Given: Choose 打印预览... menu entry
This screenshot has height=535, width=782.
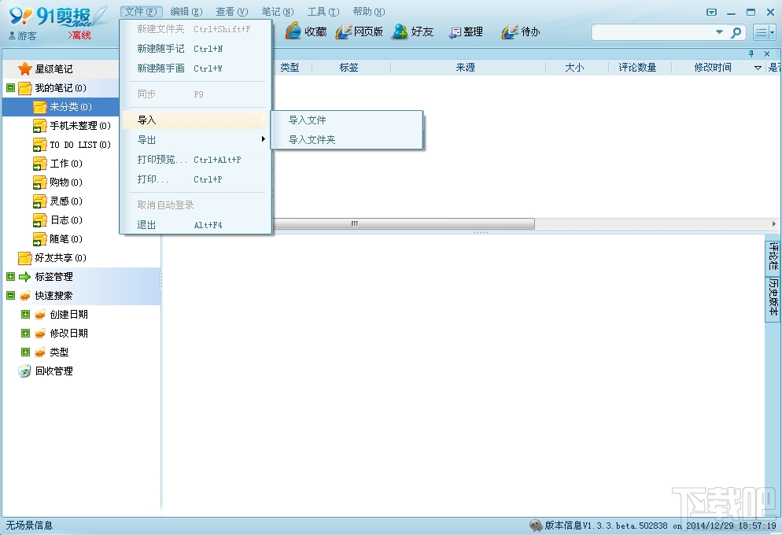Looking at the screenshot, I should pos(196,160).
